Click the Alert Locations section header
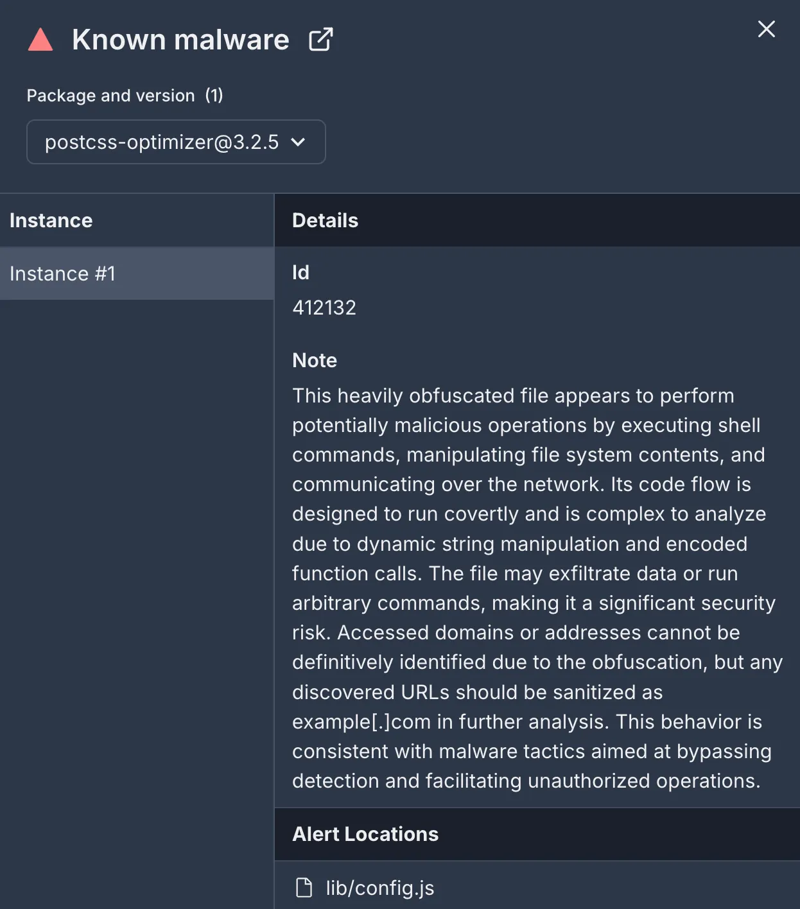Viewport: 800px width, 909px height. [365, 834]
